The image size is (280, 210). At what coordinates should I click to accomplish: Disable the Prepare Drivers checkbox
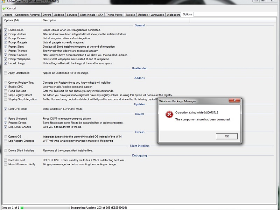pyautogui.click(x=6, y=123)
